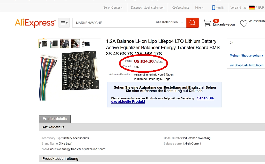Expand the Seller Center dropdown
This screenshot has width=265, height=164.
pyautogui.click(x=113, y=8)
